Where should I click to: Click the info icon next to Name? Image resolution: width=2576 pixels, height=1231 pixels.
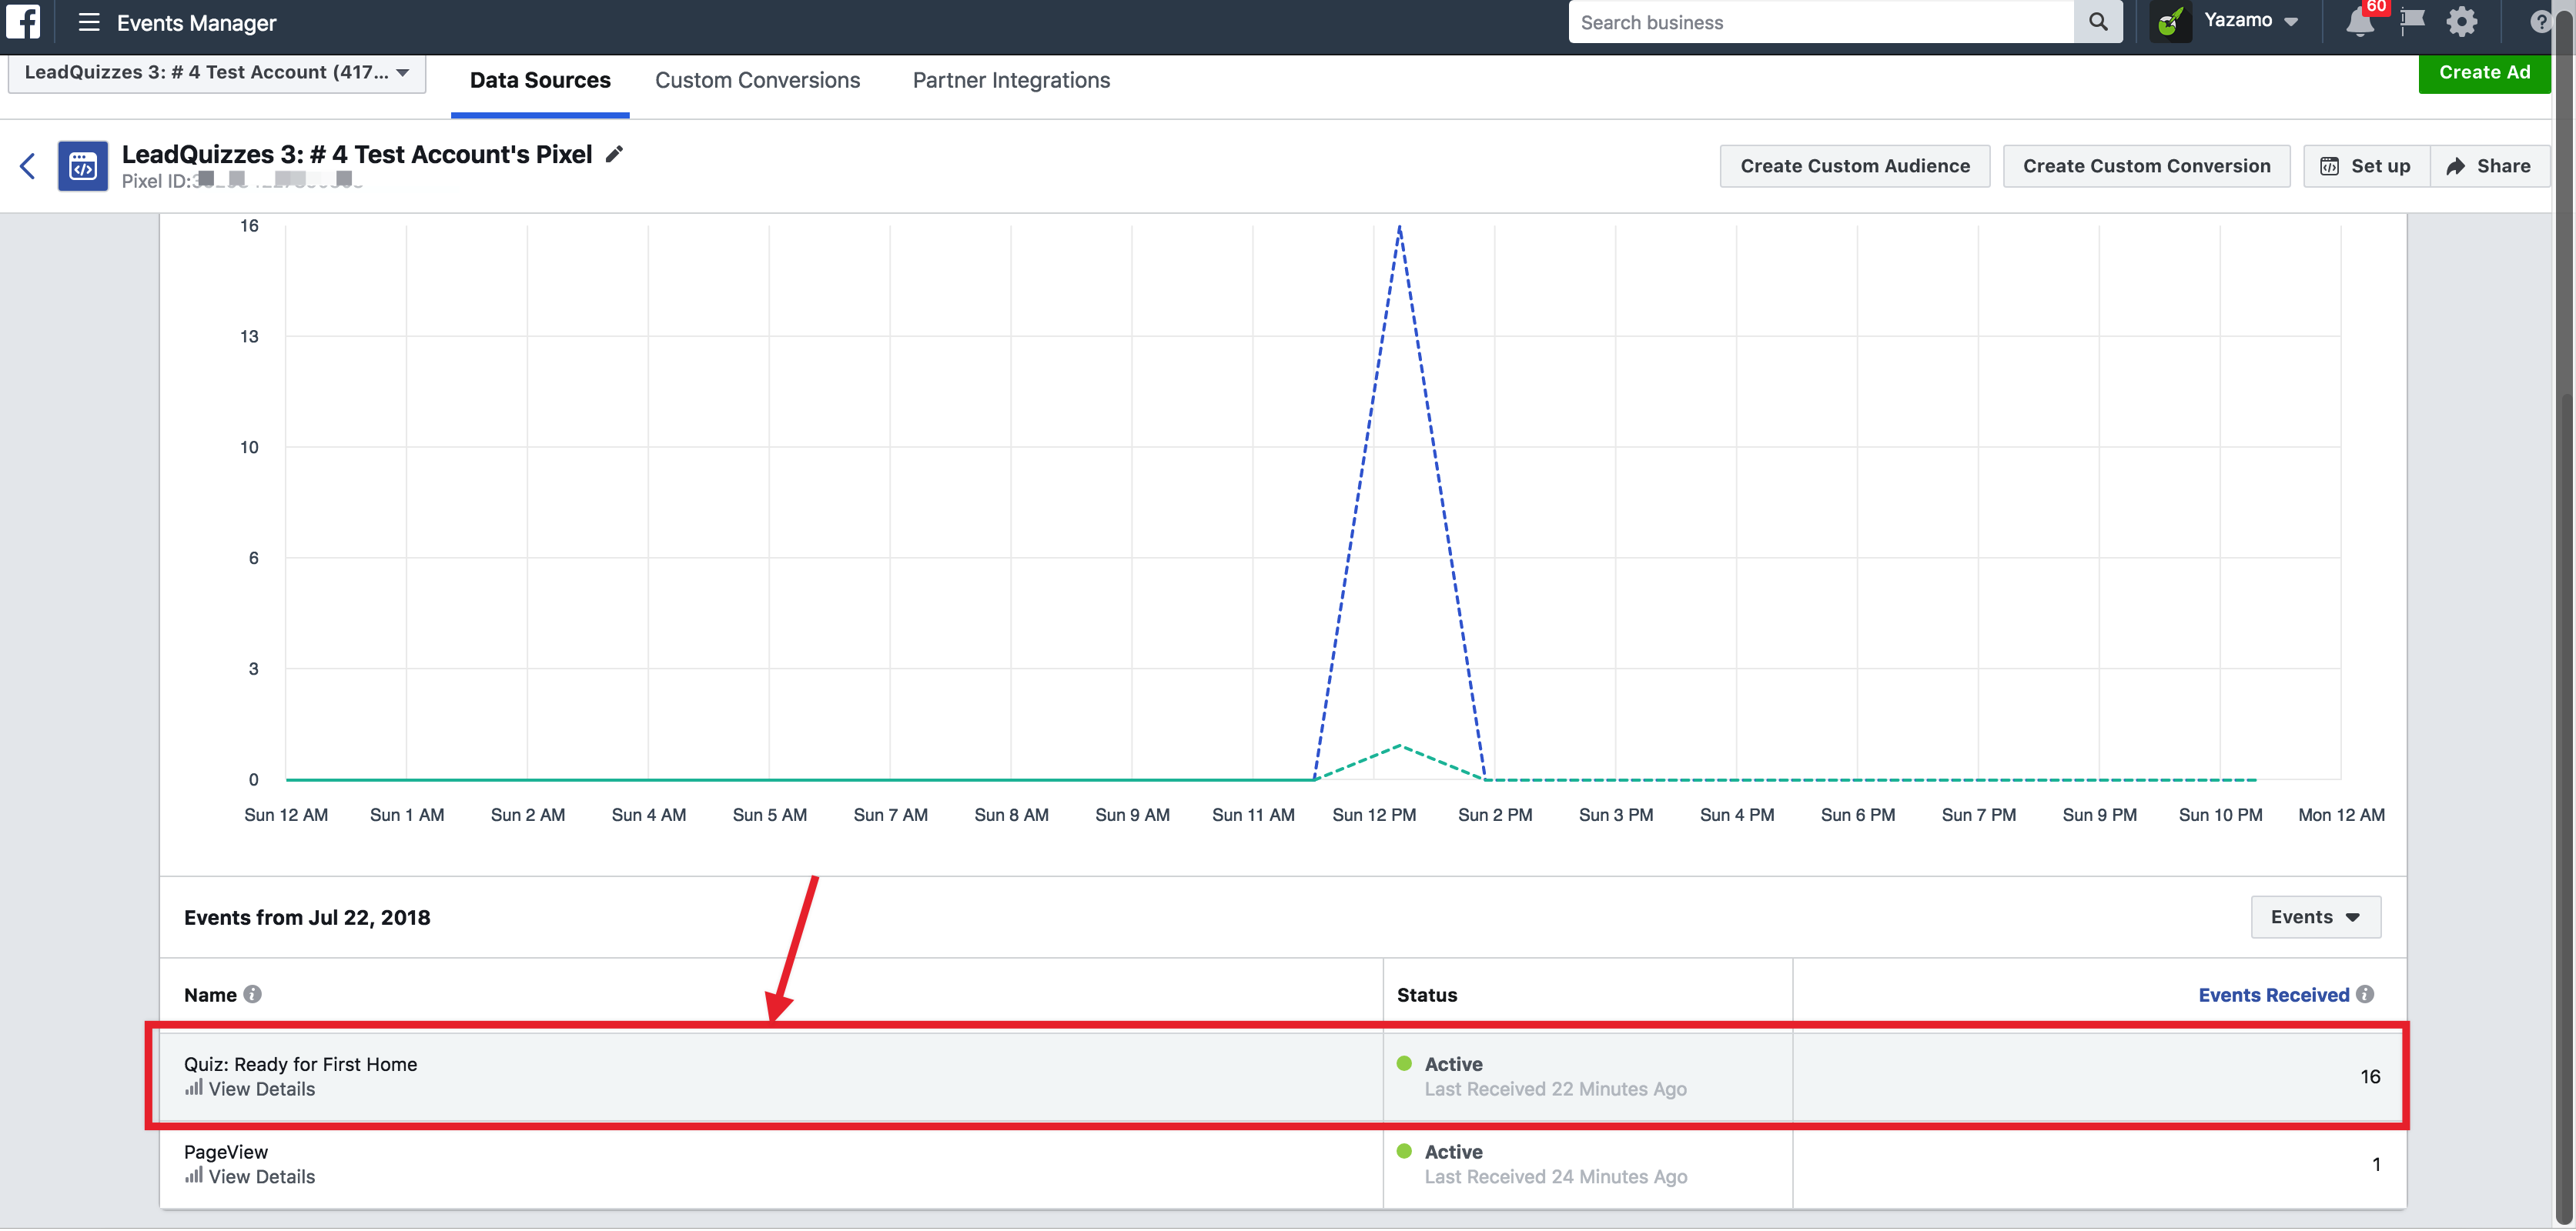click(x=253, y=994)
